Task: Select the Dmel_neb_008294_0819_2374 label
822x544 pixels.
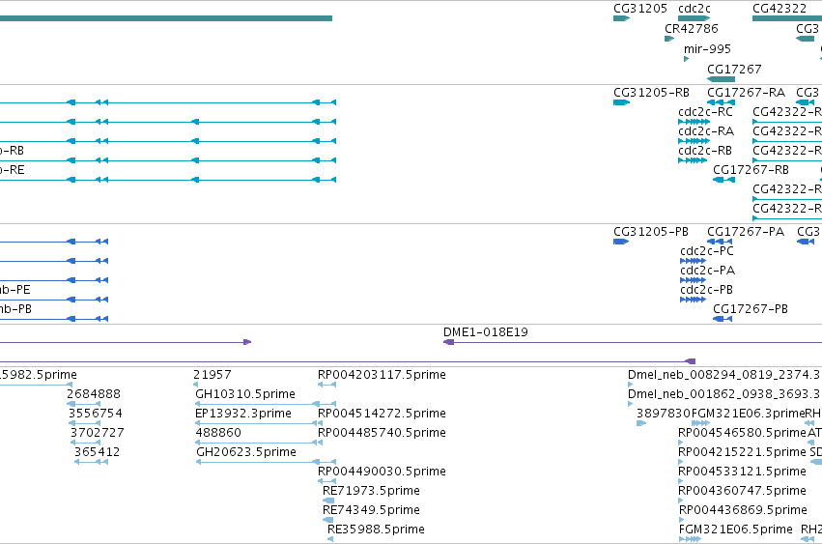Action: (724, 375)
